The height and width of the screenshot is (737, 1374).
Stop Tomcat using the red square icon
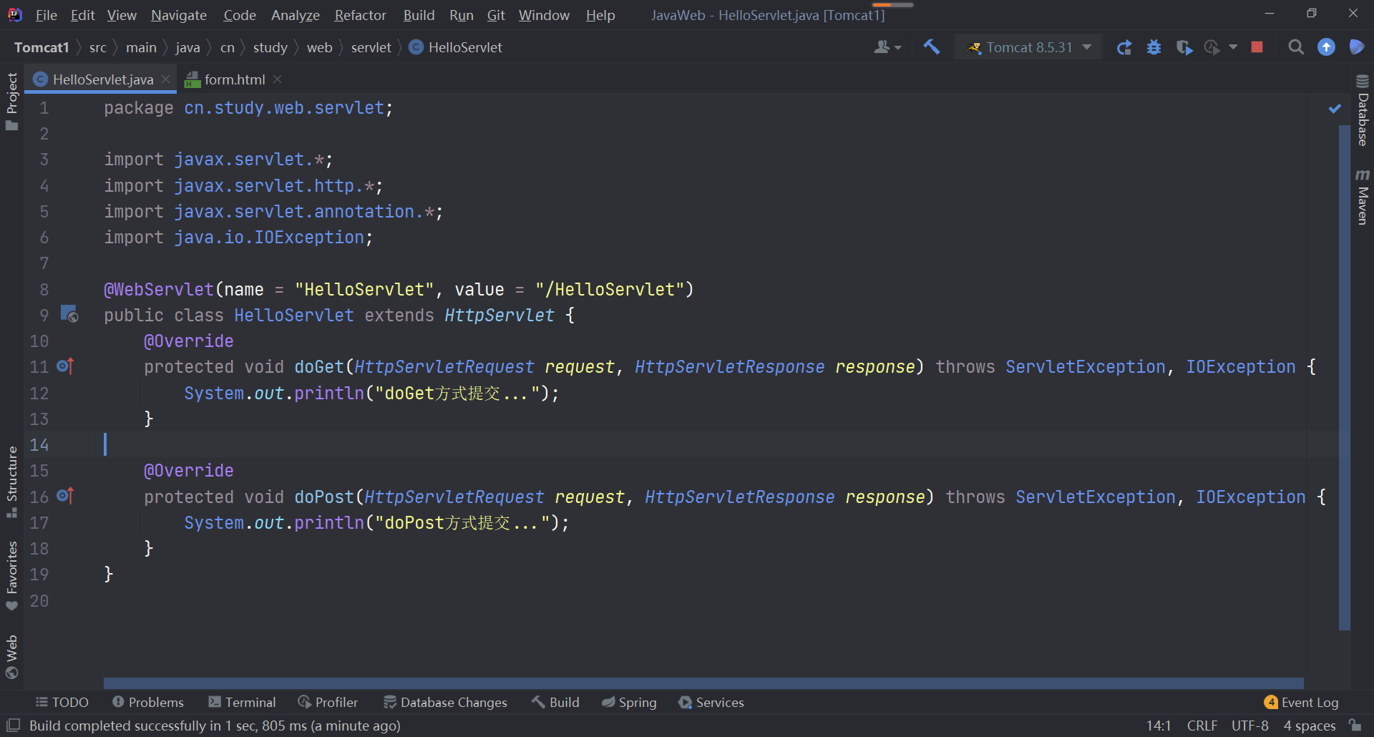pos(1257,47)
